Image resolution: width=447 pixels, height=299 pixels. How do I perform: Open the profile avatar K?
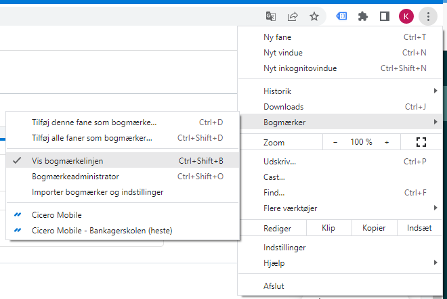click(x=406, y=16)
